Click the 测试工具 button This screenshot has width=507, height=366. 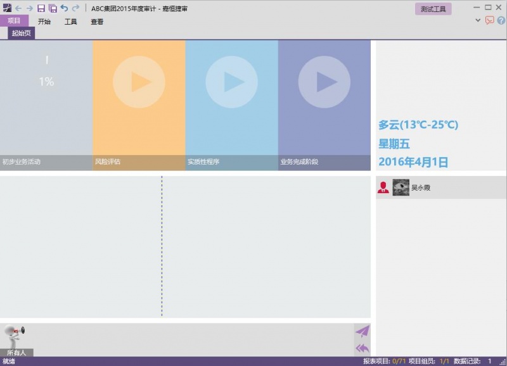coord(433,9)
